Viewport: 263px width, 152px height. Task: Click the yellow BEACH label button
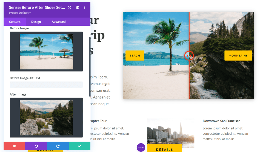[x=135, y=55]
